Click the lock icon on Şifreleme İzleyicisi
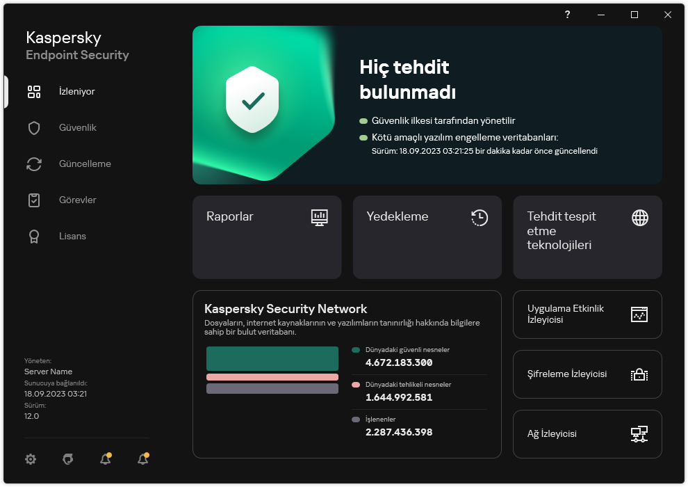This screenshot has width=688, height=487. [x=639, y=374]
